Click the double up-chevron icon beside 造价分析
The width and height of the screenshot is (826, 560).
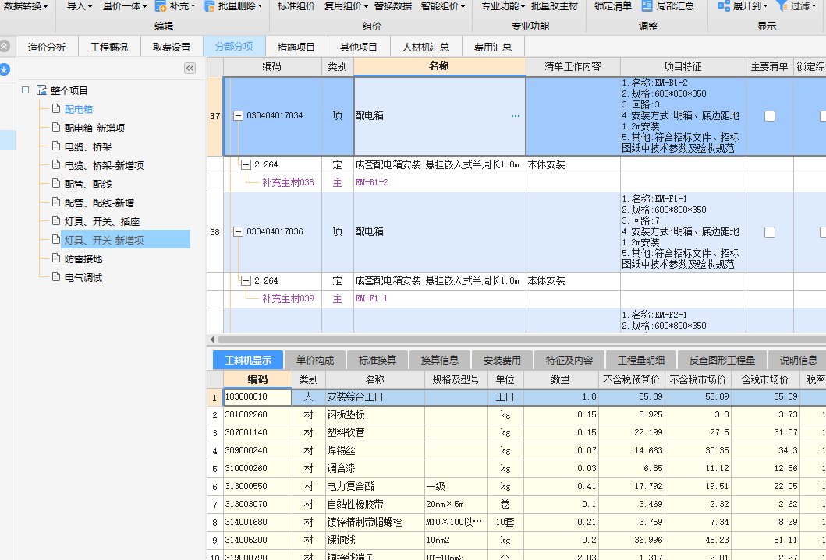coord(5,46)
